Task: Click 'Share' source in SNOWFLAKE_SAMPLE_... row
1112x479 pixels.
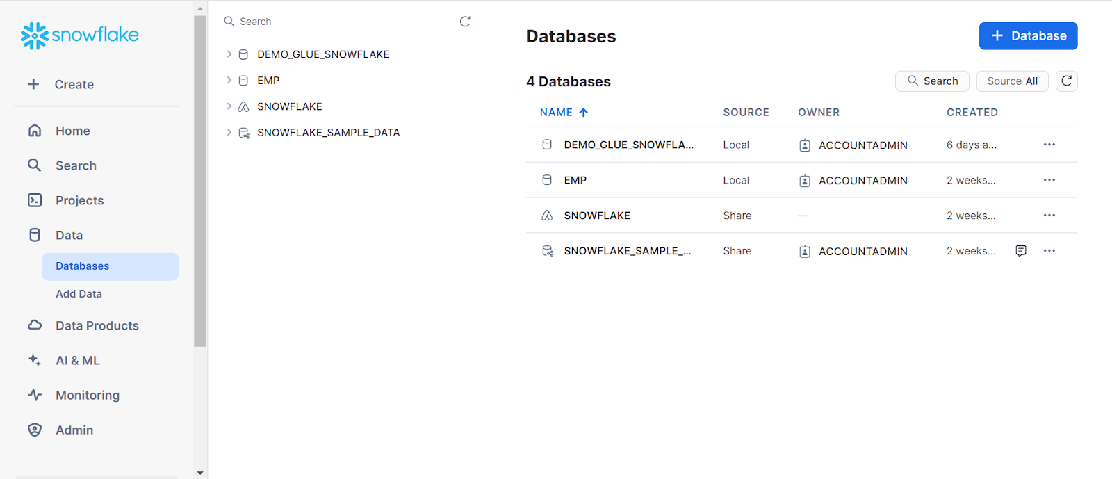Action: [x=737, y=251]
